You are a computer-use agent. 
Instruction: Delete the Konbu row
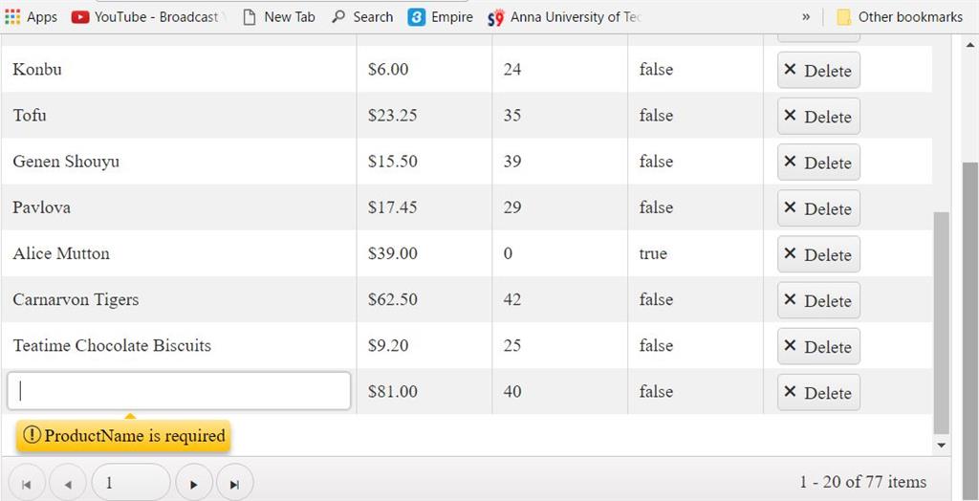[818, 70]
